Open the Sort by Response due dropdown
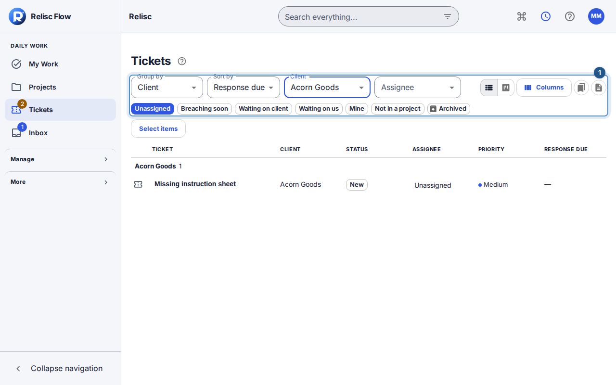 point(244,88)
